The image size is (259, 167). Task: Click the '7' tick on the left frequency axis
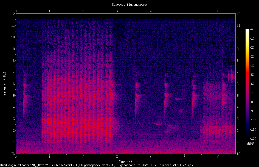click(14, 72)
